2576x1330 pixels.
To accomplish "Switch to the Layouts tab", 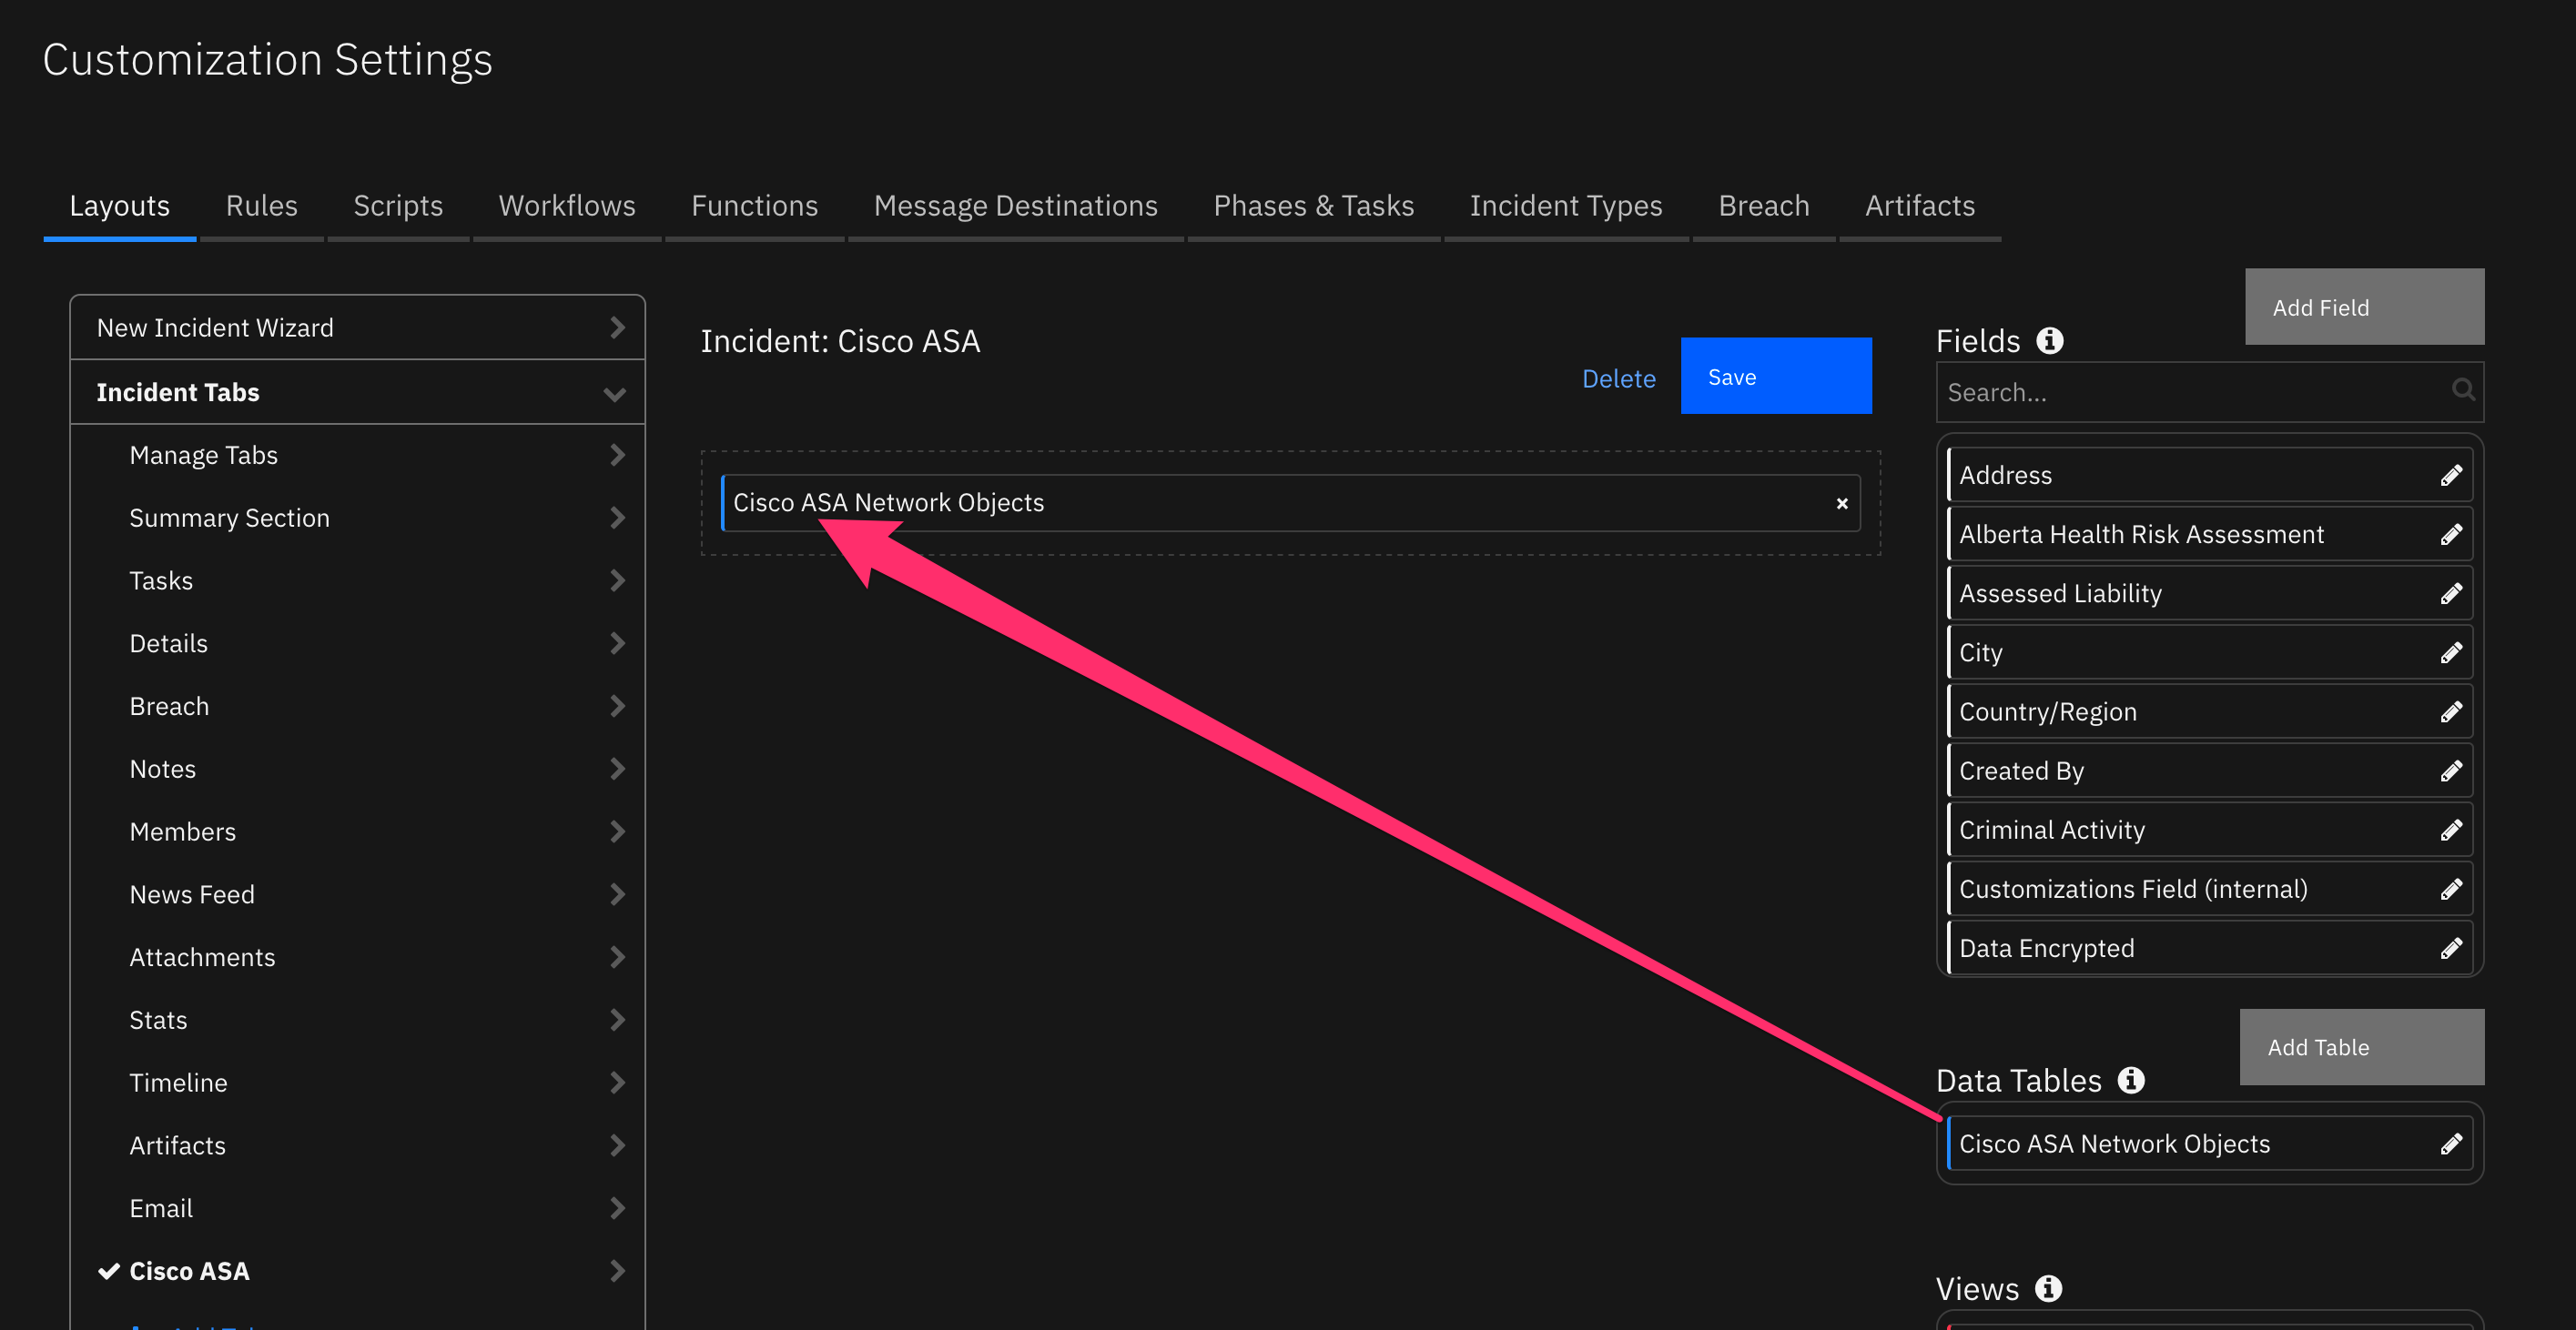I will tap(119, 206).
